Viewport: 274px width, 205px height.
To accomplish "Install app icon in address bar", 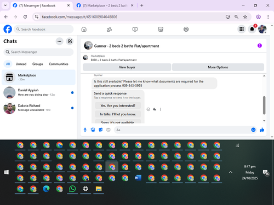I will [227, 17].
